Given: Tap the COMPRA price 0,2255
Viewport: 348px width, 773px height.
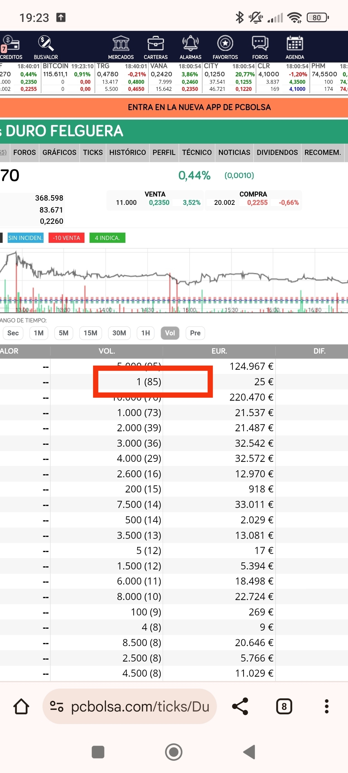Looking at the screenshot, I should (257, 203).
